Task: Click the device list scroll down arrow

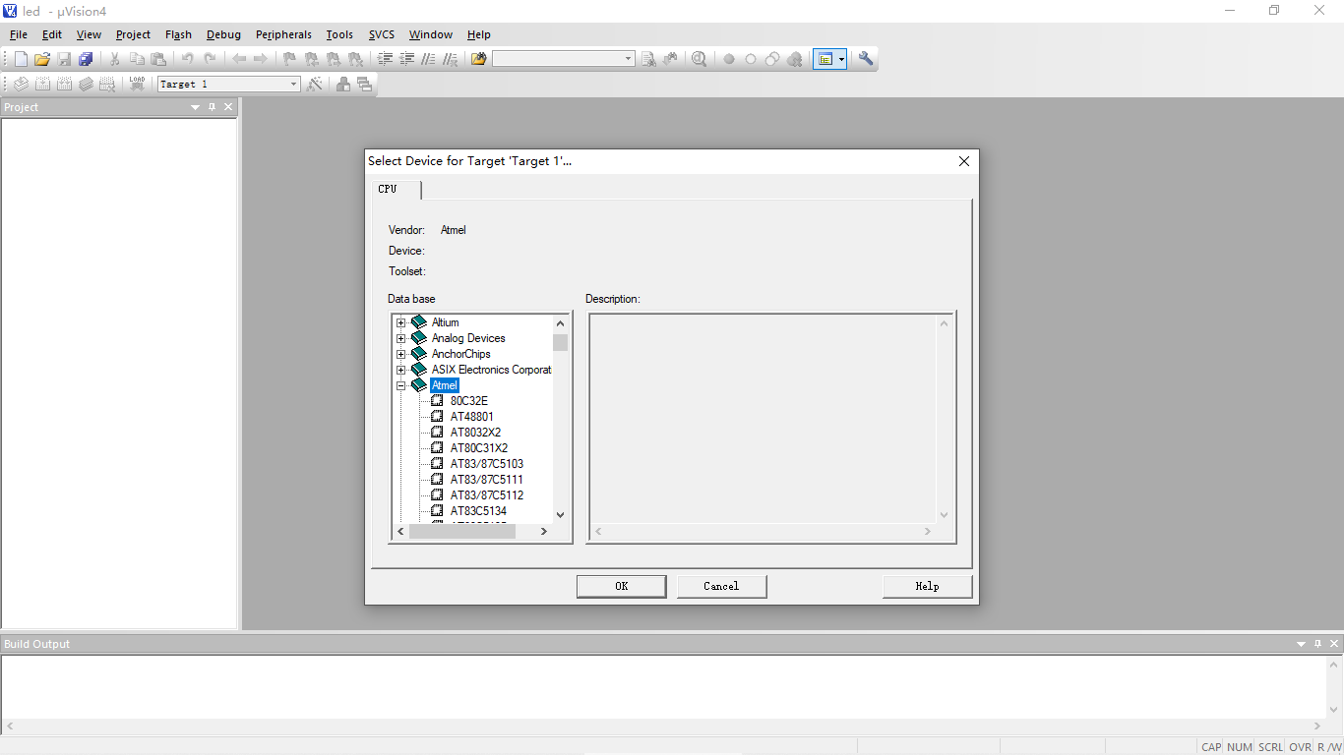Action: 560,514
